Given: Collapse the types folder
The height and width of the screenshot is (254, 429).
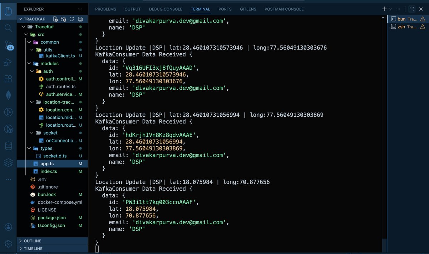Looking at the screenshot, I should (29, 148).
